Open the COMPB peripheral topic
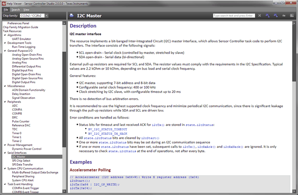Viewport: 298px width, 195px height. (x=17, y=114)
